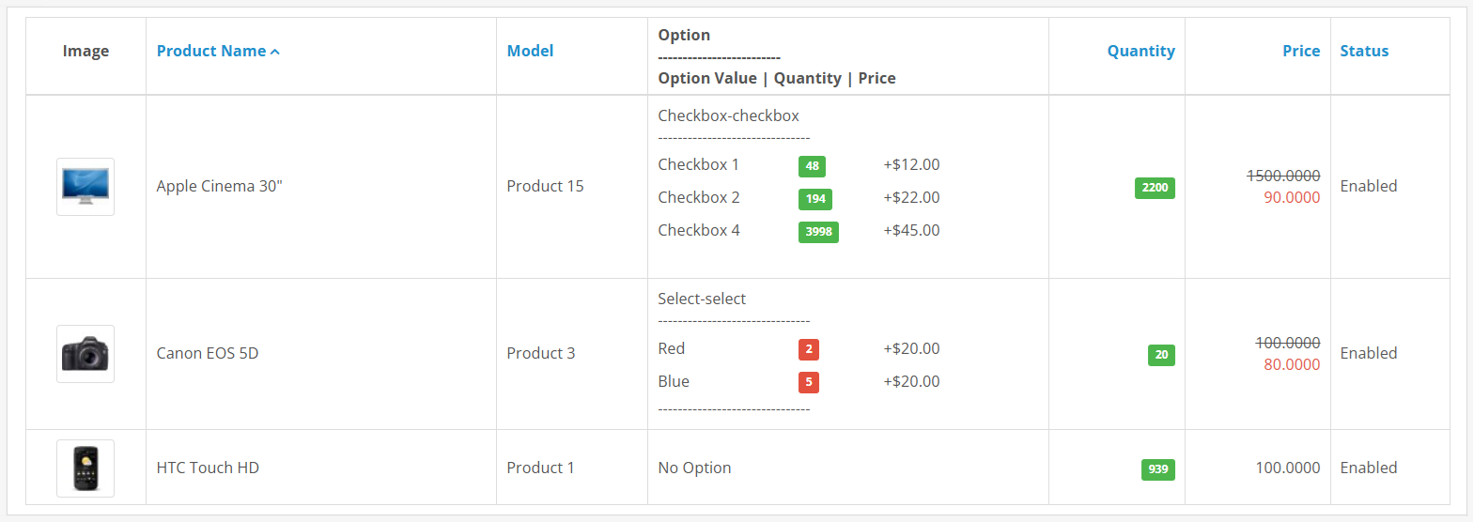Sort the table by Model
This screenshot has height=522, width=1473.
[530, 51]
